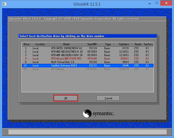Viewport: 174px width, 138px height.
Task: Click size value 2476266
Action: (91, 69)
